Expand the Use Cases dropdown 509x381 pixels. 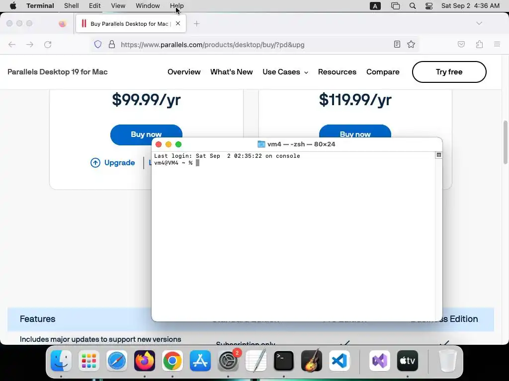(x=285, y=72)
